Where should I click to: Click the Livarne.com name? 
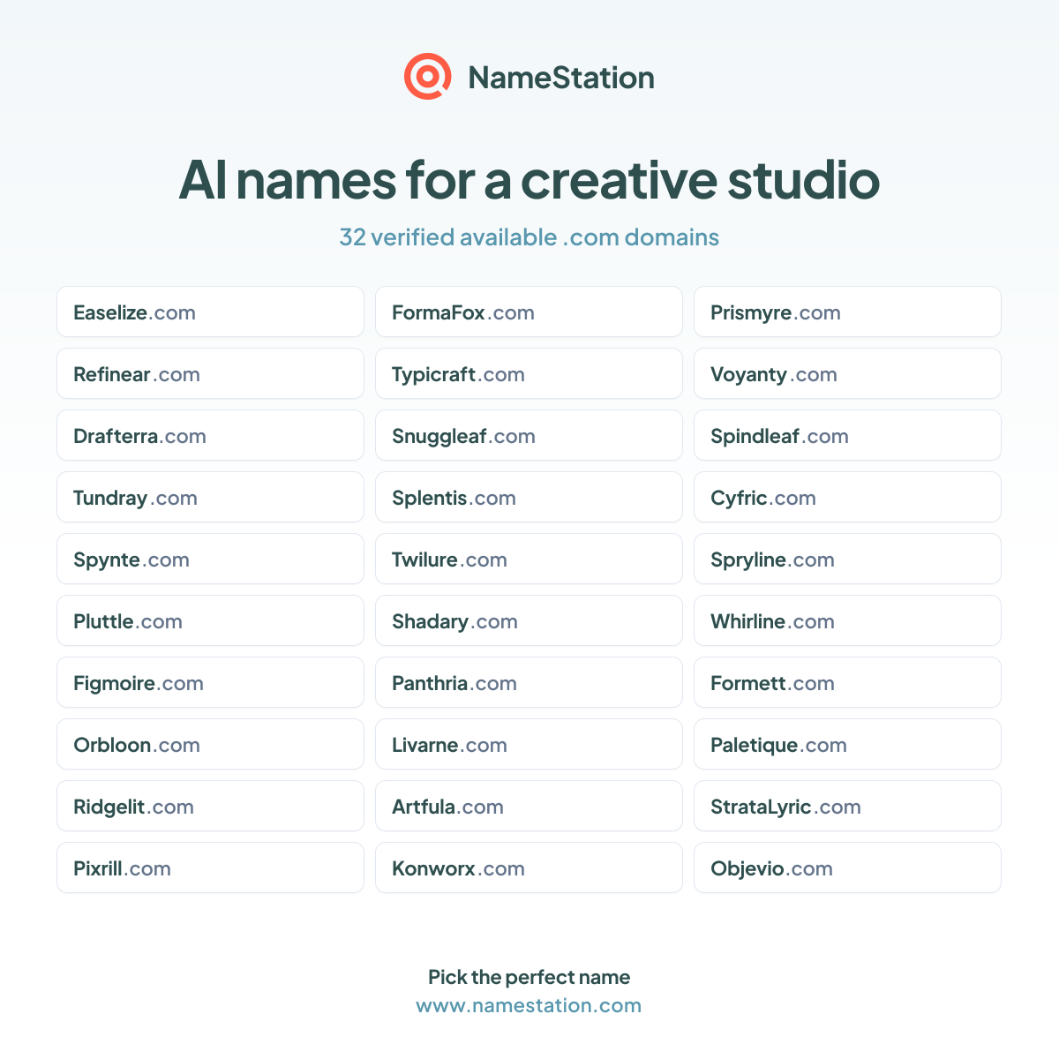(529, 744)
